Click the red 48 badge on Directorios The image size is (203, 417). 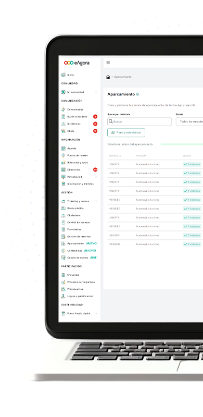coord(95,170)
